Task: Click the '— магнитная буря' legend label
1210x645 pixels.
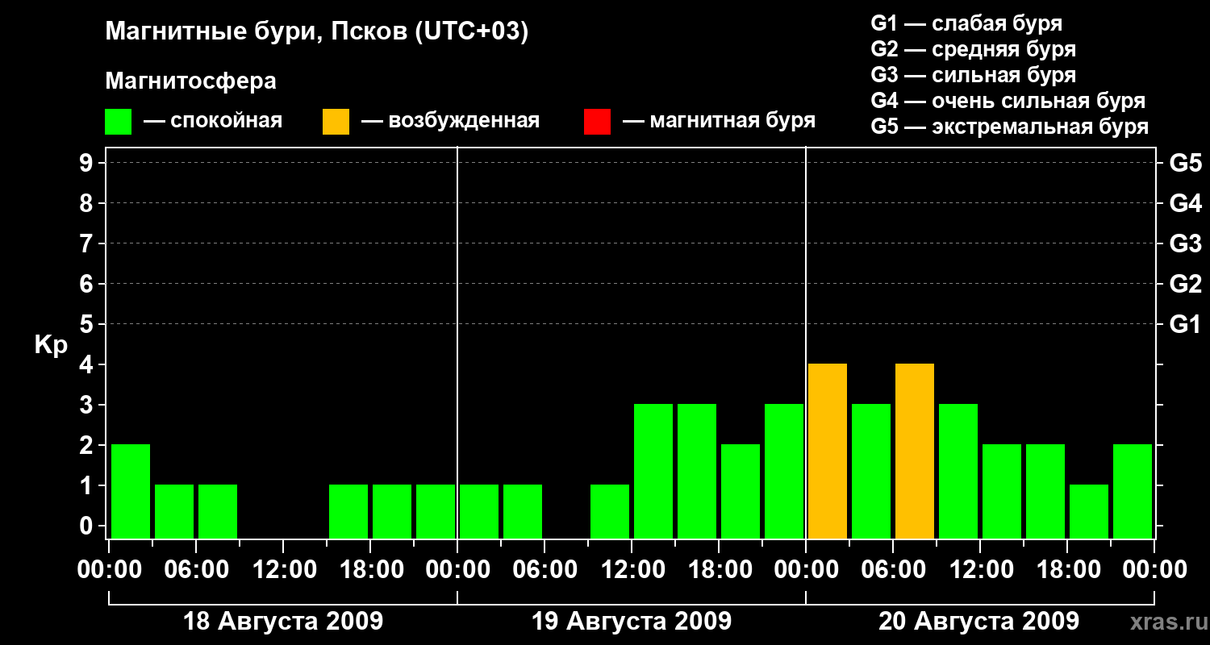Action: point(720,122)
